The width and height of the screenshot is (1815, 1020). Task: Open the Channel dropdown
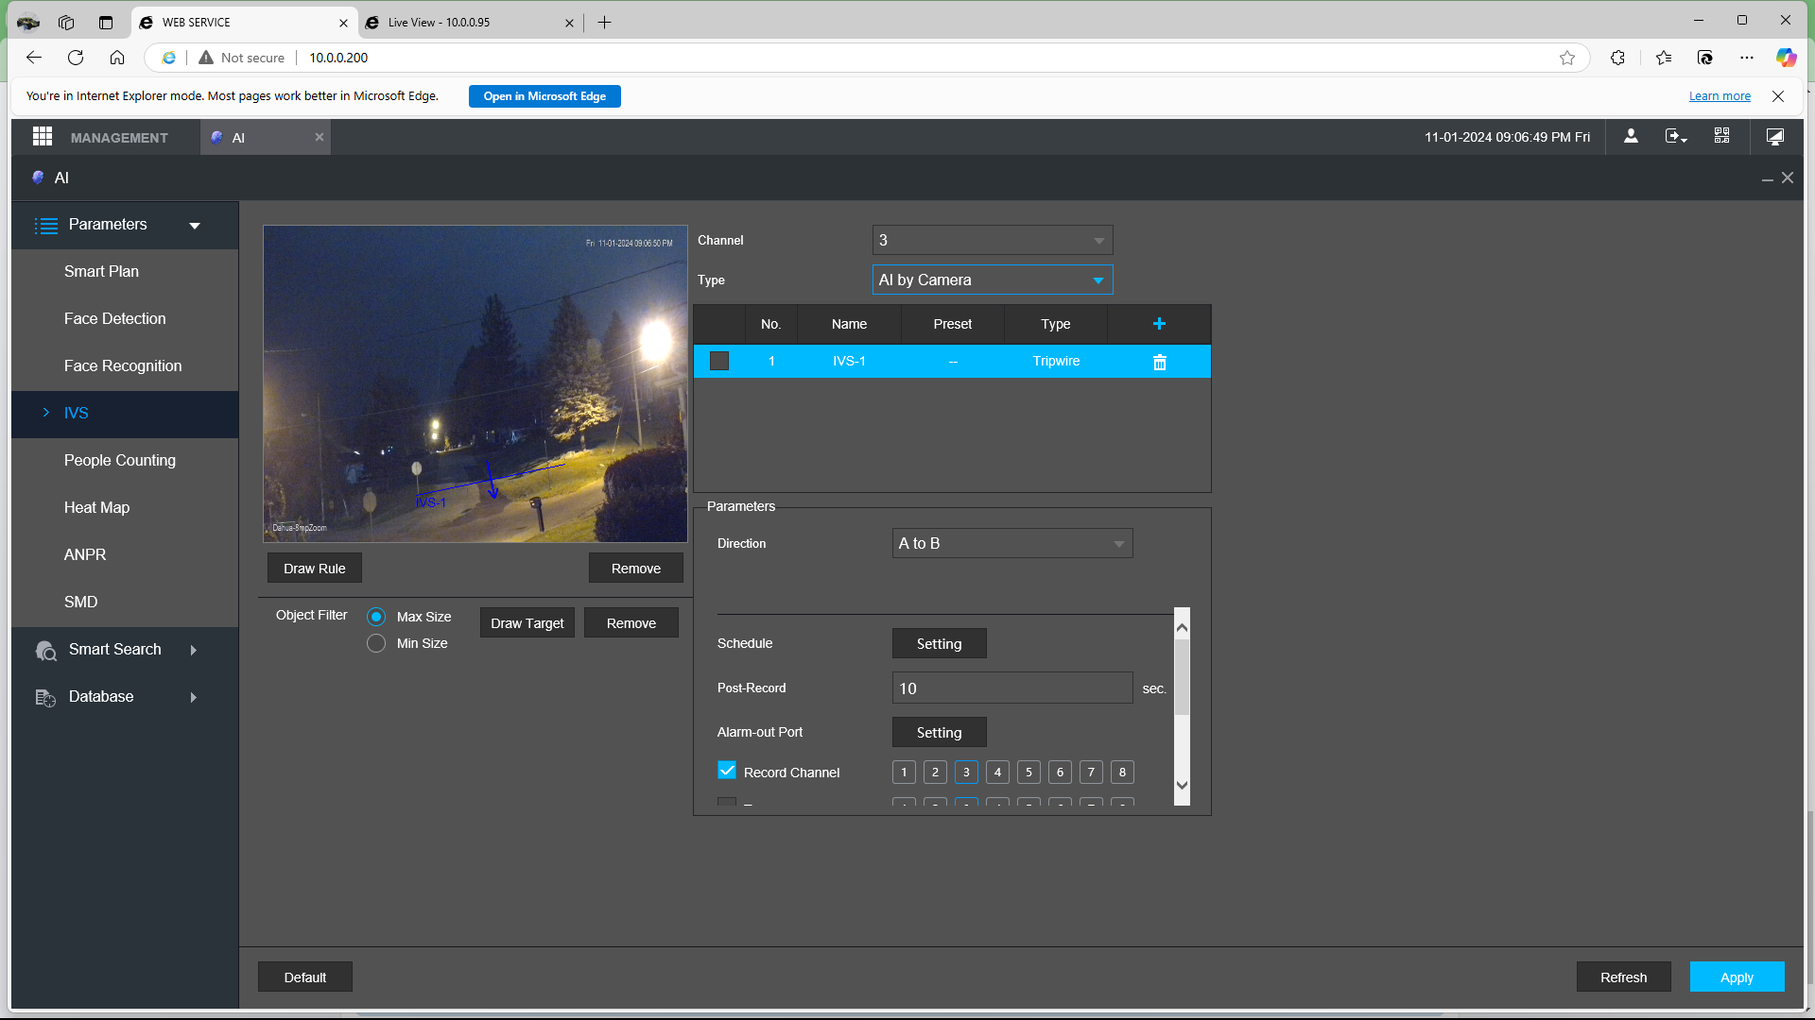(x=993, y=240)
